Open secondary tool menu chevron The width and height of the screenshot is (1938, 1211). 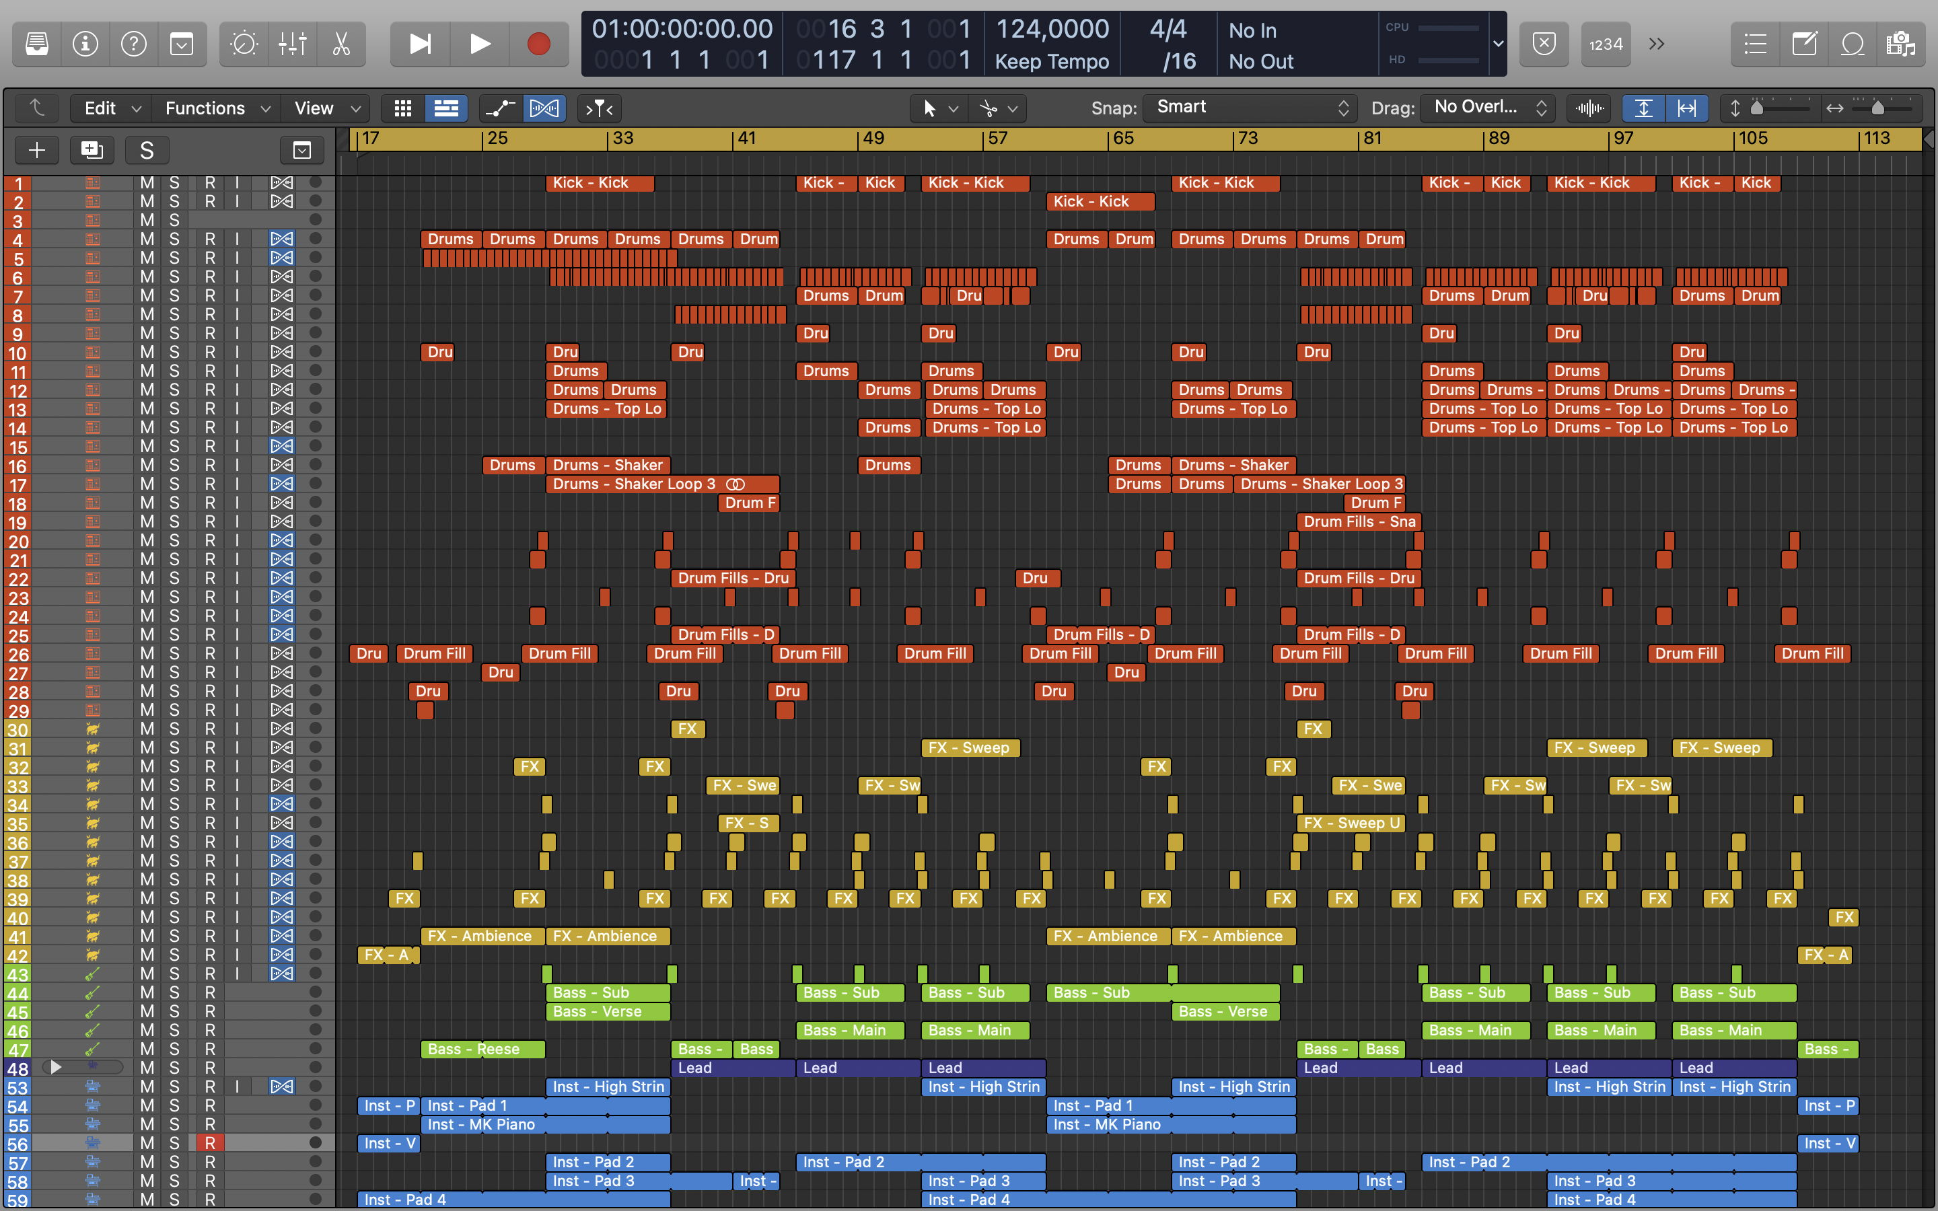[x=1013, y=109]
